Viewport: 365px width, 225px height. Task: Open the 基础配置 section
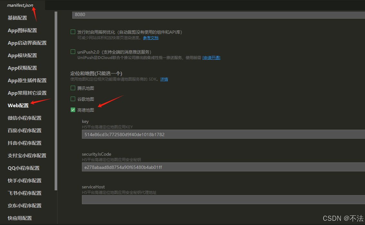17,18
